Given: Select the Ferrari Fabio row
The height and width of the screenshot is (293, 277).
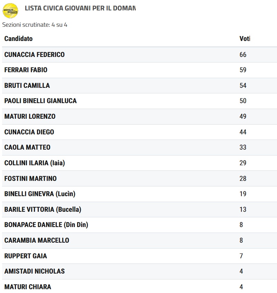Looking at the screenshot, I should (26, 70).
